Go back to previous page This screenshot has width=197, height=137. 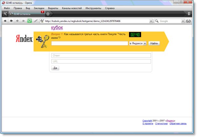[11, 21]
